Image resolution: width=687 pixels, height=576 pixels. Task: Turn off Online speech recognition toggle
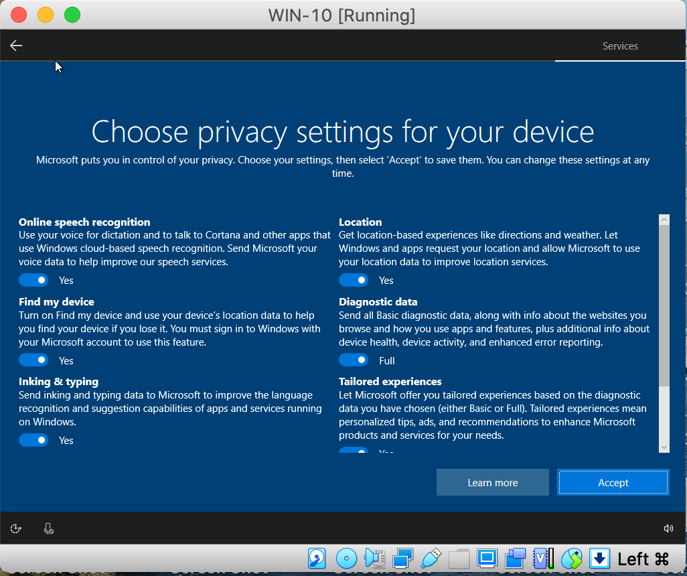[x=33, y=280]
